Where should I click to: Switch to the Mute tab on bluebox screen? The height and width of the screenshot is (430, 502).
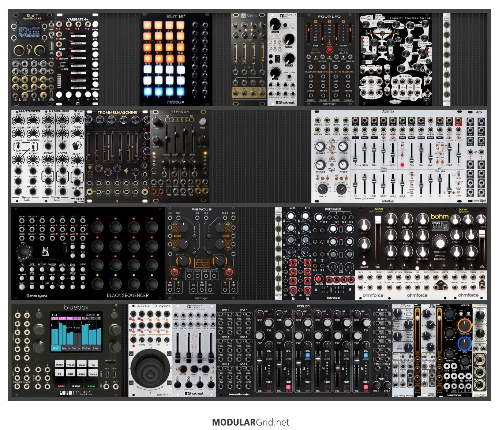86,348
